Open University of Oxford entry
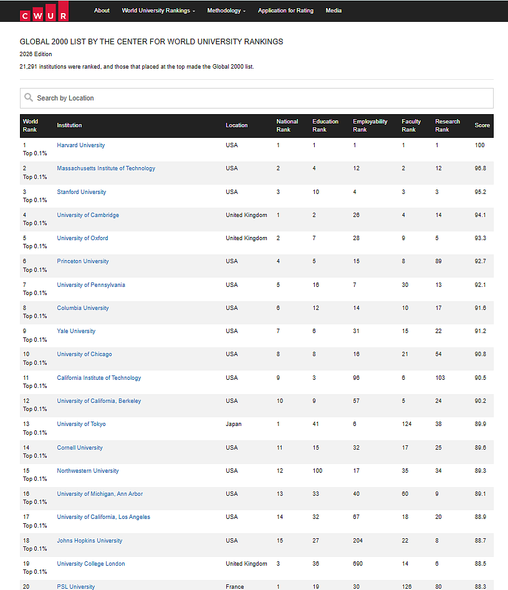 click(82, 238)
